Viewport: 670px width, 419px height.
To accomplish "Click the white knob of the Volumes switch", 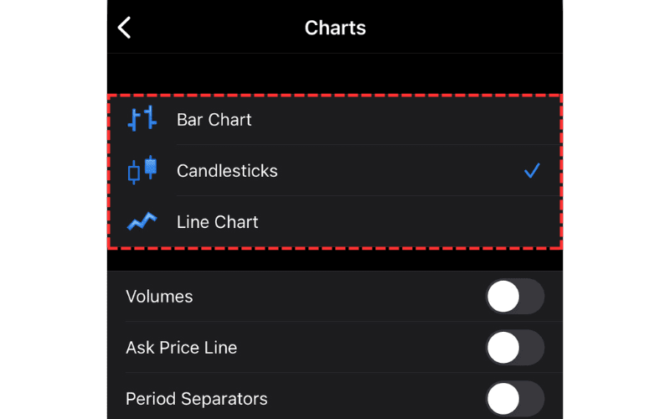I will tap(503, 297).
